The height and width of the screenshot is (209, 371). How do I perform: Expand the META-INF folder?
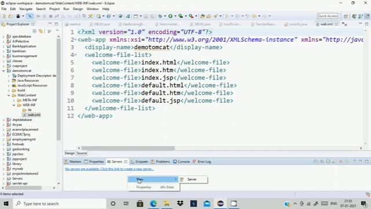[x=14, y=100]
